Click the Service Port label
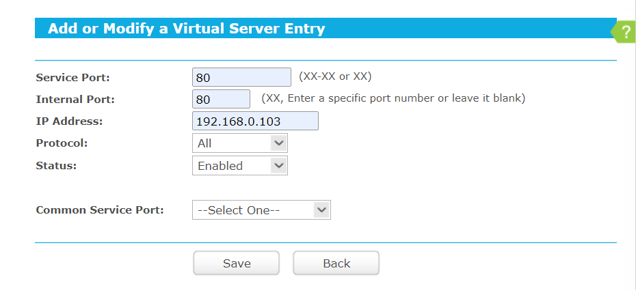This screenshot has width=636, height=290. [72, 78]
